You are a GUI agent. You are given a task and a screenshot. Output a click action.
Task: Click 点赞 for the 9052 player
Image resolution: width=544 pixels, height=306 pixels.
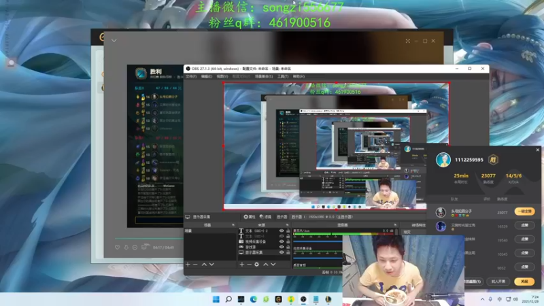[524, 267]
